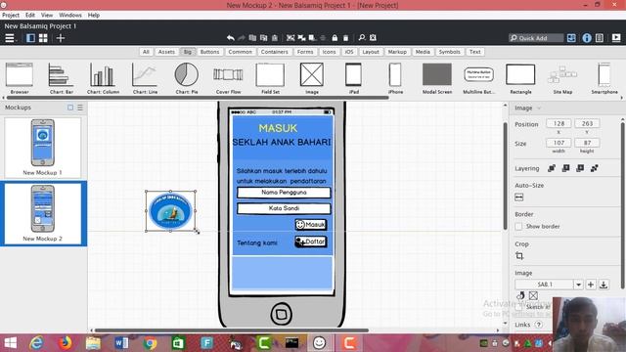
Task: Open the View menu
Action: [x=47, y=16]
